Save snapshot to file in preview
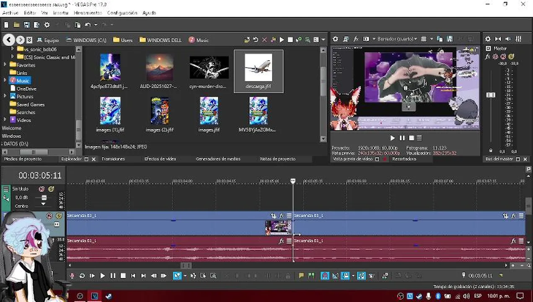Image resolution: width=533 pixels, height=302 pixels. (450, 39)
